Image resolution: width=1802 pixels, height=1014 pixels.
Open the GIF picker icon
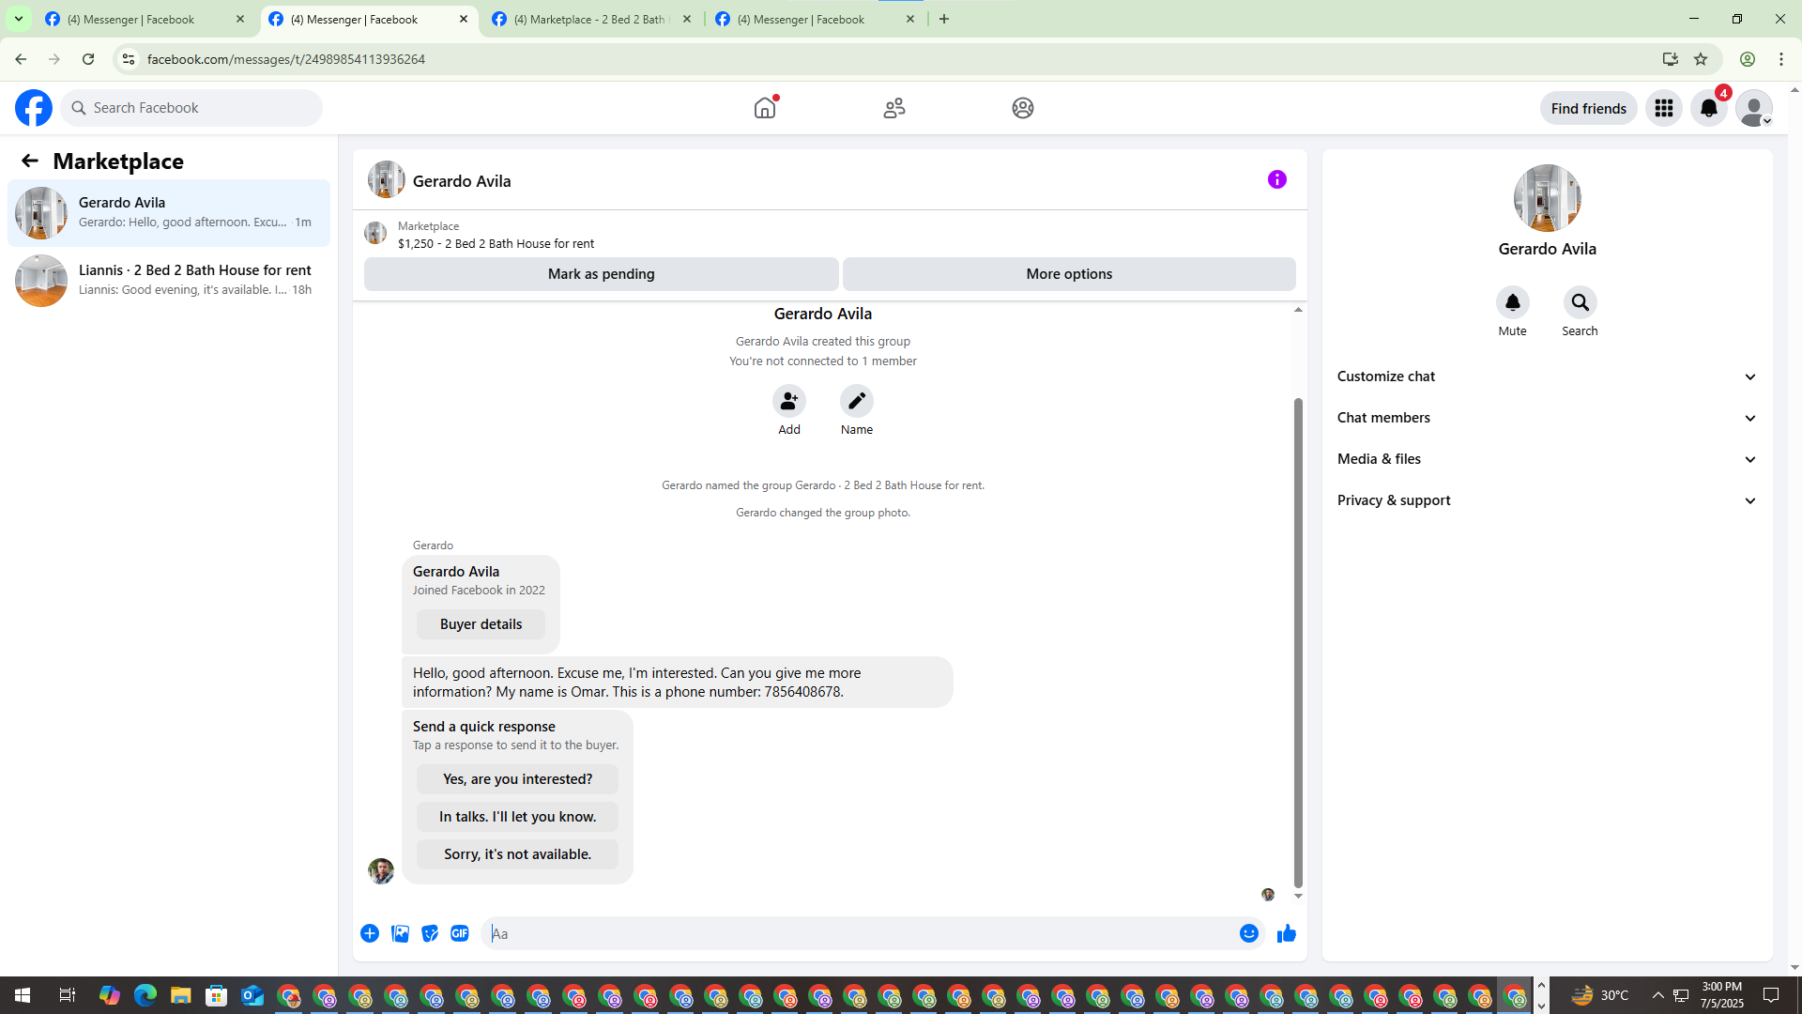459,933
